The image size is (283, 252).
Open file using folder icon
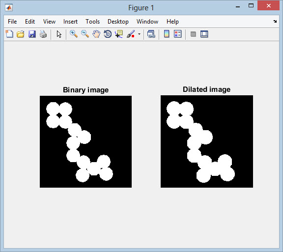coord(21,34)
